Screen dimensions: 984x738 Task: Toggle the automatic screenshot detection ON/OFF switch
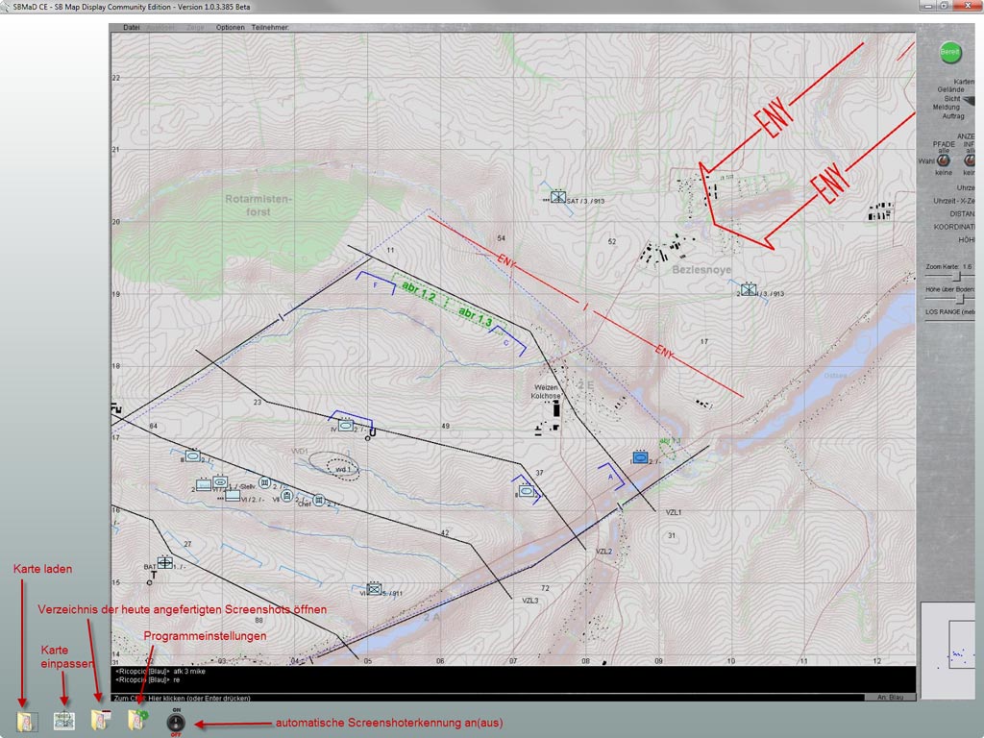point(177,722)
